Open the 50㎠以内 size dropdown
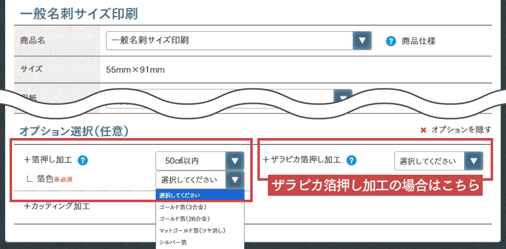 [234, 161]
